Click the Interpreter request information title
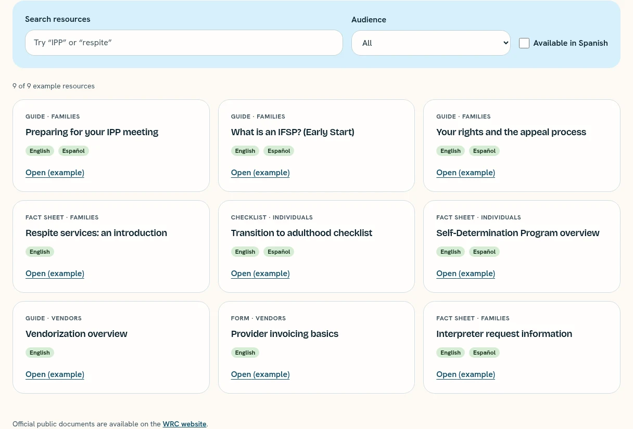633x429 pixels. tap(504, 334)
